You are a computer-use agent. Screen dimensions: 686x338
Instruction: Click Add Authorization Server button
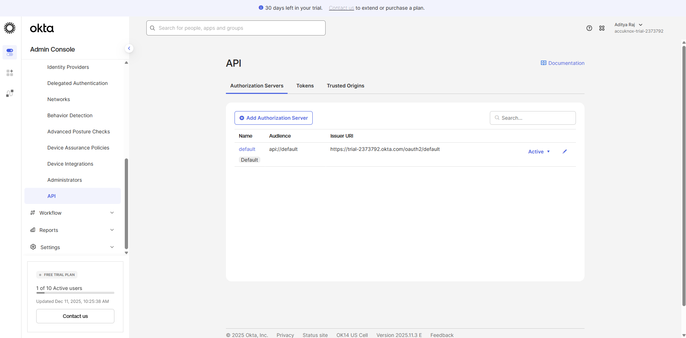(x=273, y=118)
